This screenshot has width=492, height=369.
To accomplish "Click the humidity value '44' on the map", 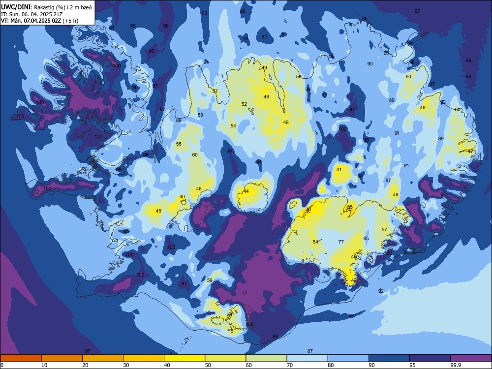I will tap(246, 191).
